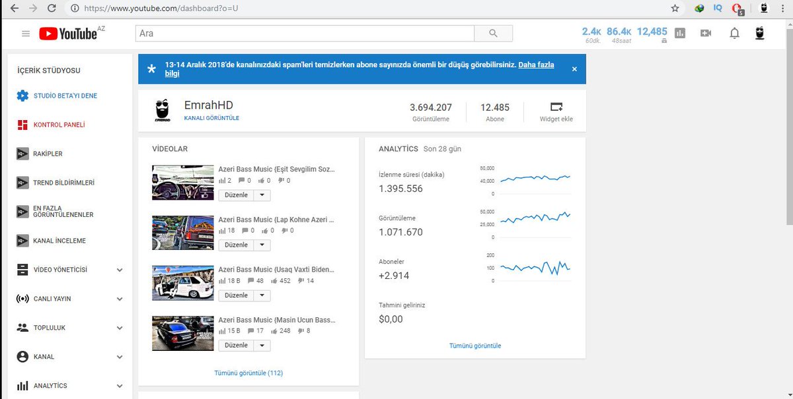
Task: Click the Analytics bars icon in sidebar
Action: (x=22, y=386)
